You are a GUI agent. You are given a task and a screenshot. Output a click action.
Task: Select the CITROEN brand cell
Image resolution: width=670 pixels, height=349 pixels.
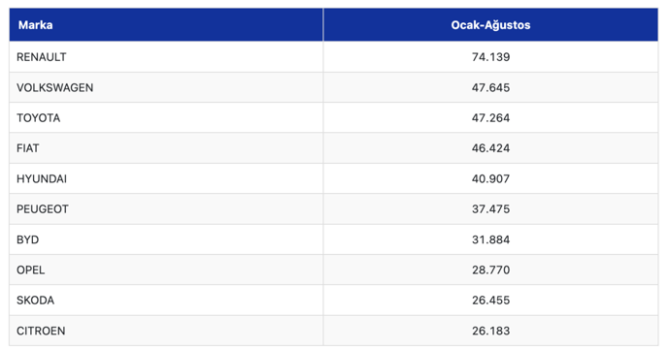point(166,332)
